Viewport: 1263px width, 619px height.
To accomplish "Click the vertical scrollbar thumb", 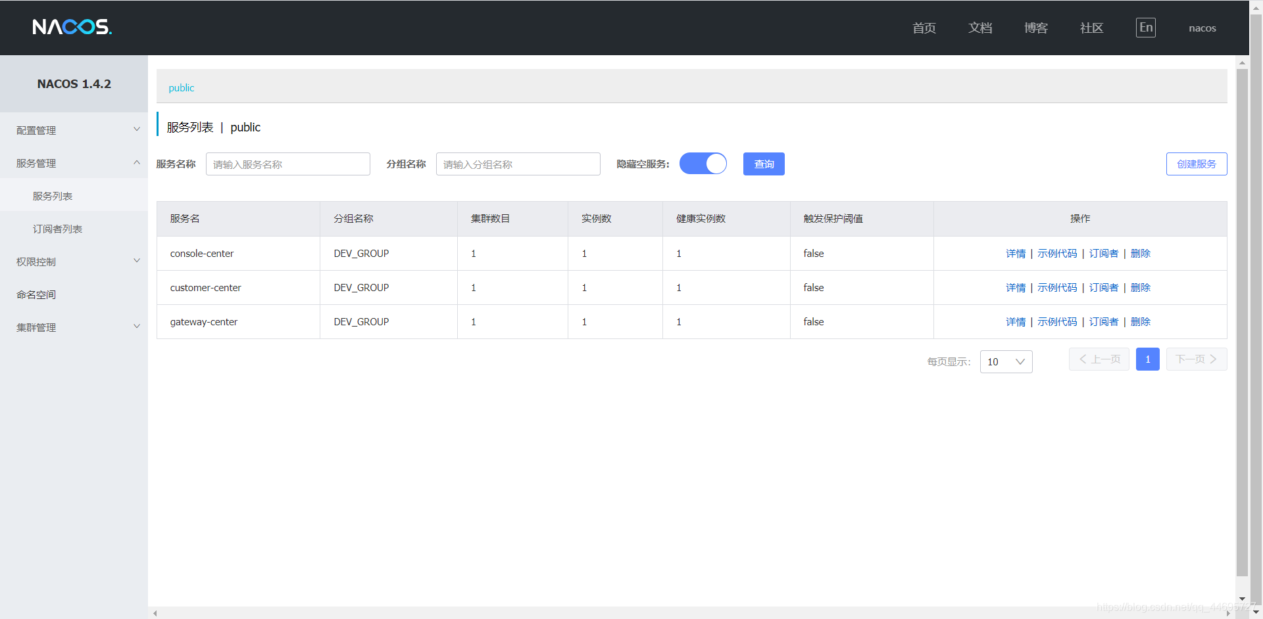I will 1242,322.
